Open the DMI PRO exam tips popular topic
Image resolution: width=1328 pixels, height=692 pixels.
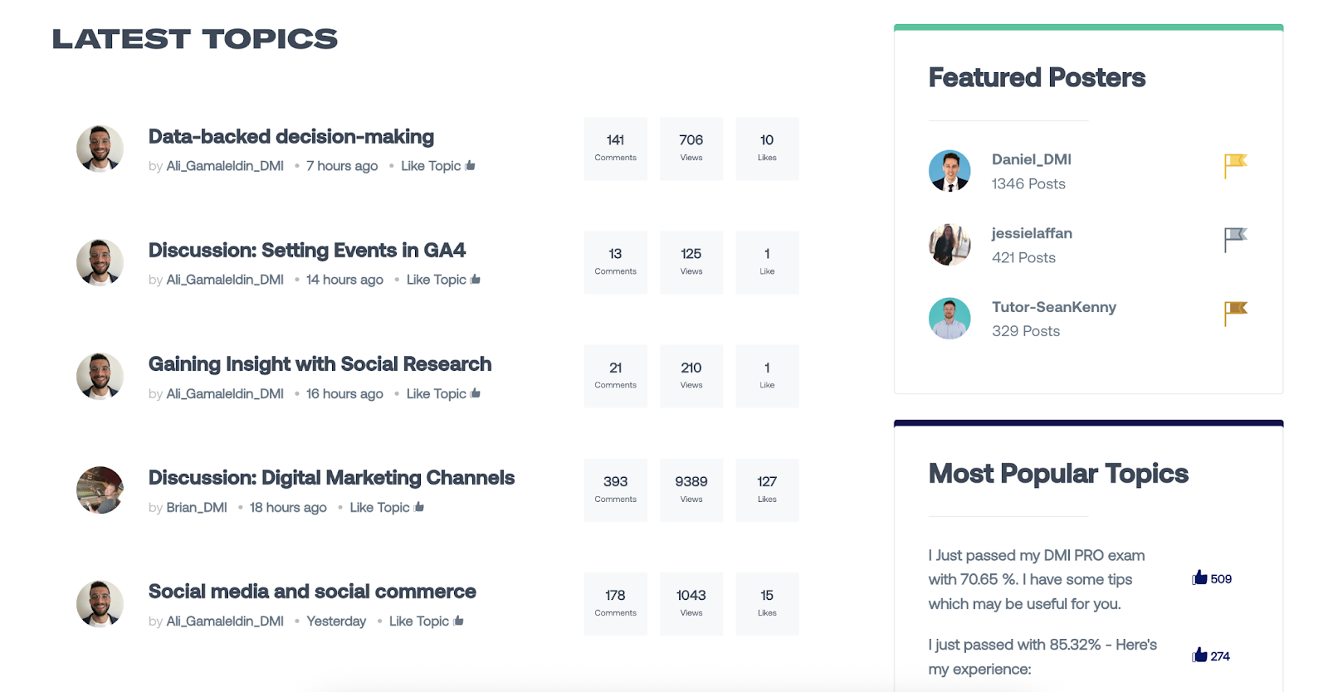tap(1036, 578)
